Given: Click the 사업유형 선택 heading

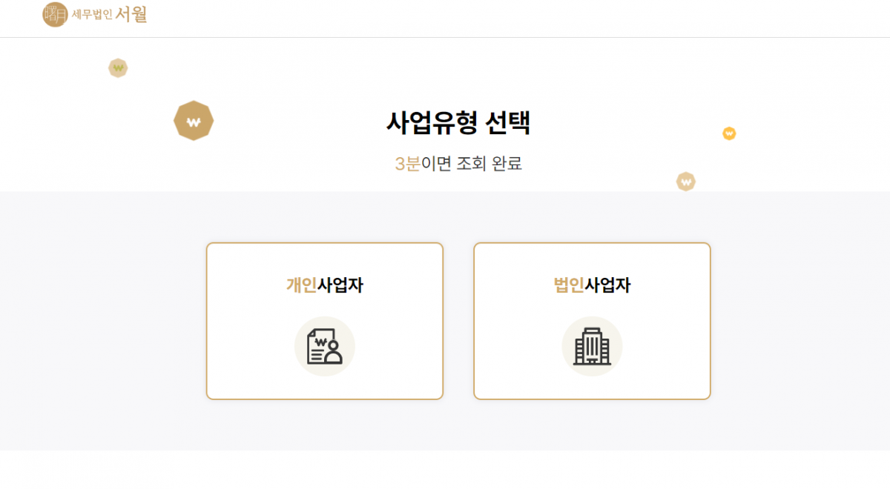Looking at the screenshot, I should pyautogui.click(x=458, y=123).
